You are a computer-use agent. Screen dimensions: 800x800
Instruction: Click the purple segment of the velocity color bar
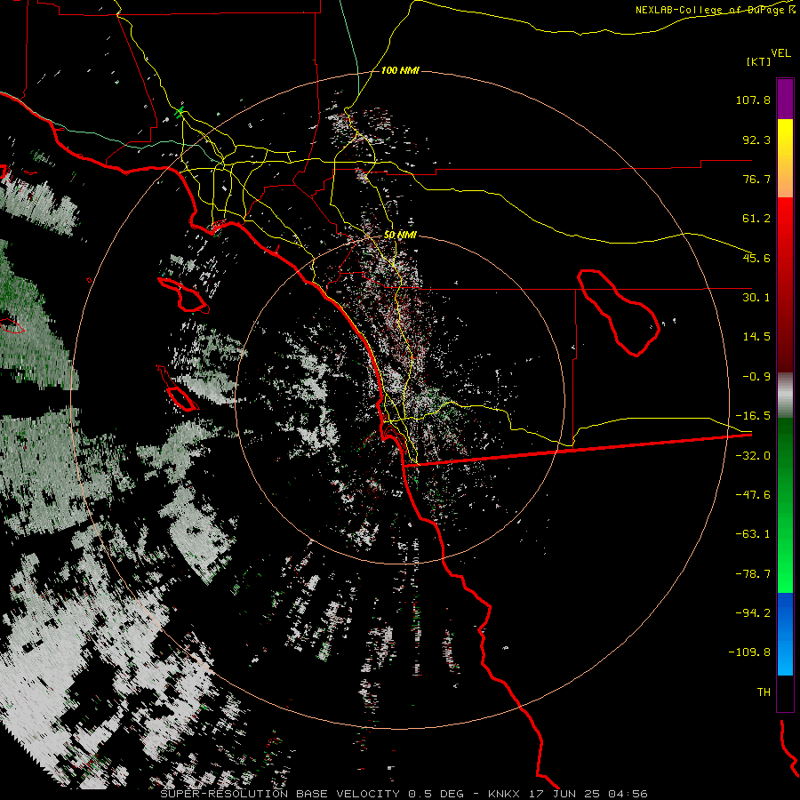click(785, 99)
